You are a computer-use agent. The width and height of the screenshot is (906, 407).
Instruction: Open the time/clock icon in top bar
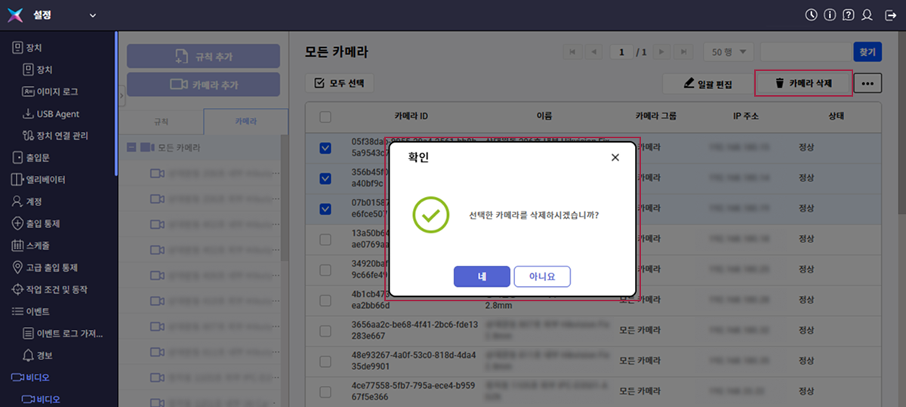tap(811, 15)
